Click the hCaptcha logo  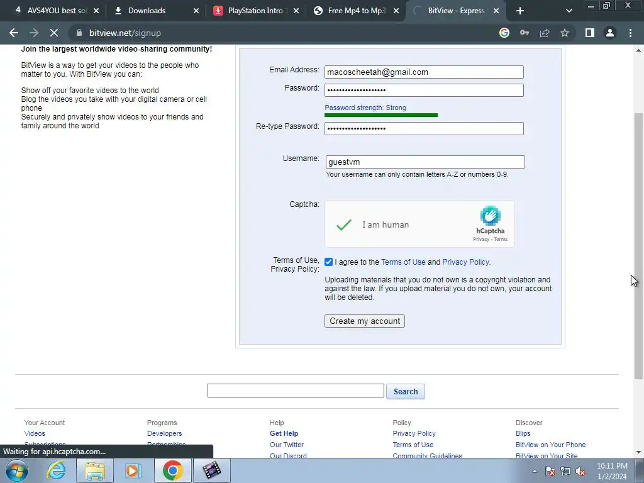(491, 216)
